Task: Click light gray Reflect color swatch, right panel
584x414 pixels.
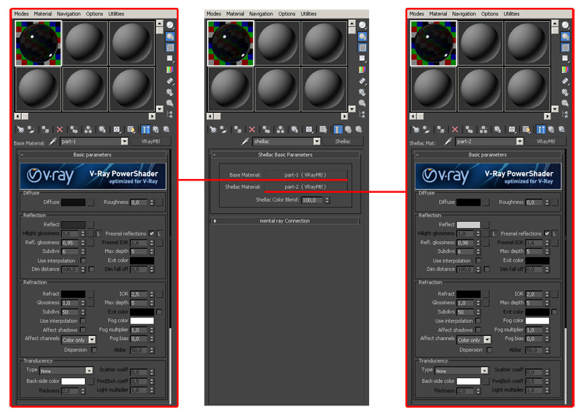Action: pyautogui.click(x=468, y=224)
